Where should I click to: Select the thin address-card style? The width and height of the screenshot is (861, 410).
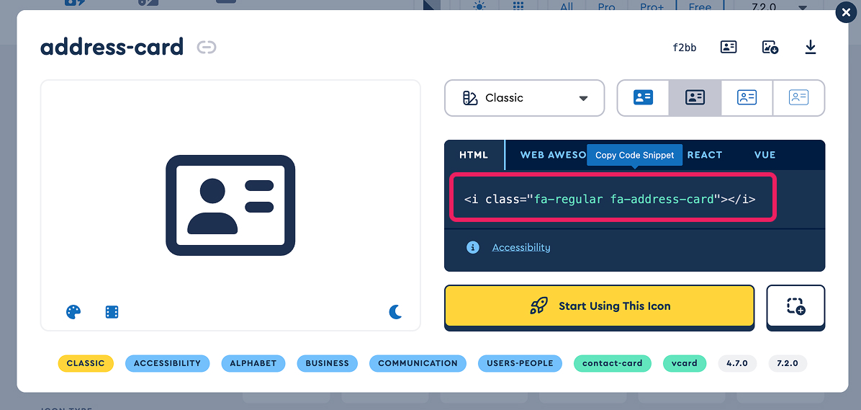pos(798,98)
